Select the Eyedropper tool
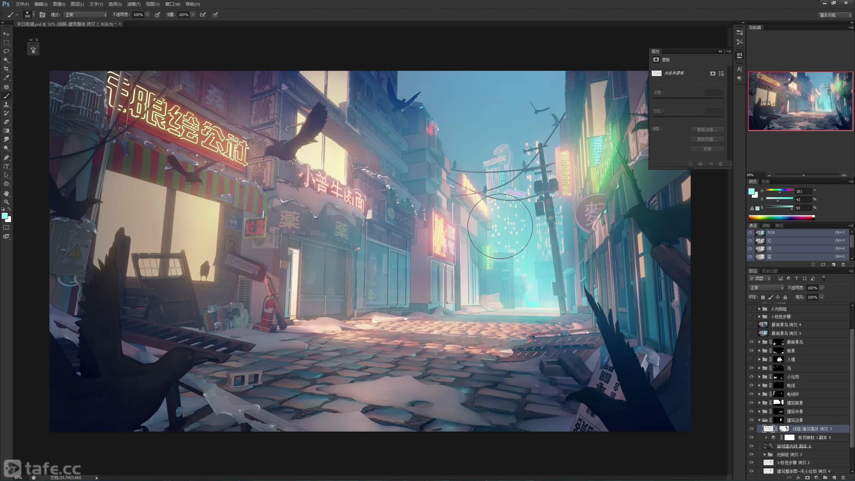The width and height of the screenshot is (855, 481). click(6, 78)
